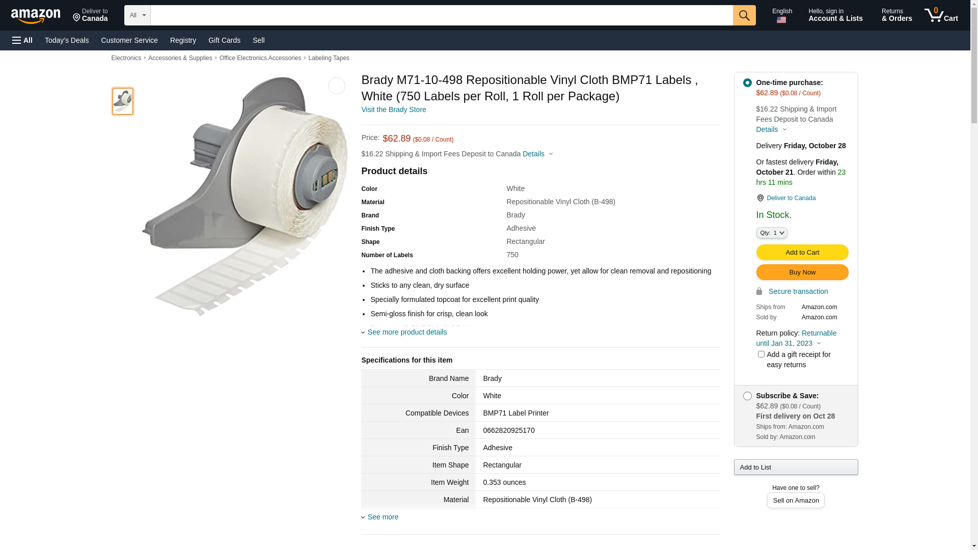
Task: Click into the Amazon search field
Action: pos(441,15)
